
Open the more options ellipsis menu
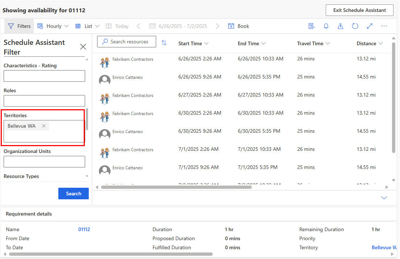click(x=384, y=26)
